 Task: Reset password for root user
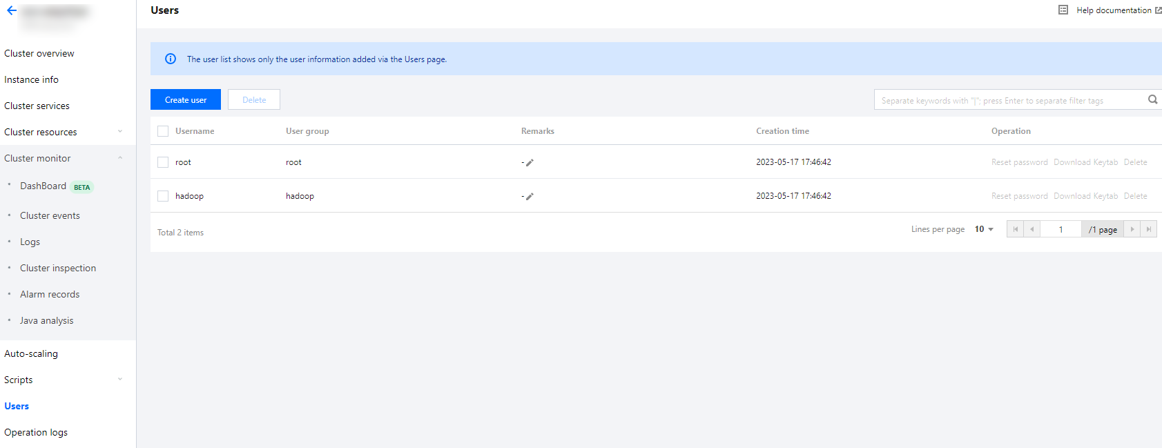pos(1019,162)
